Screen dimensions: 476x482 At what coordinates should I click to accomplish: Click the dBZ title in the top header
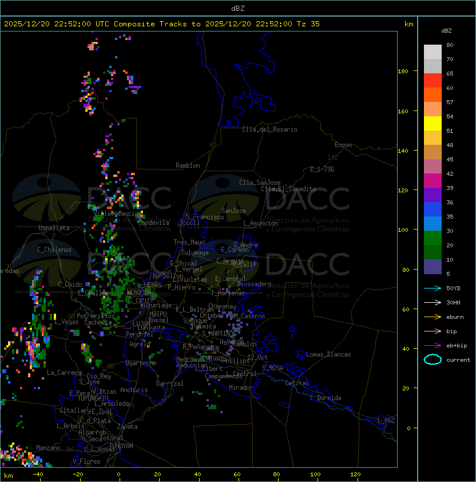click(238, 8)
